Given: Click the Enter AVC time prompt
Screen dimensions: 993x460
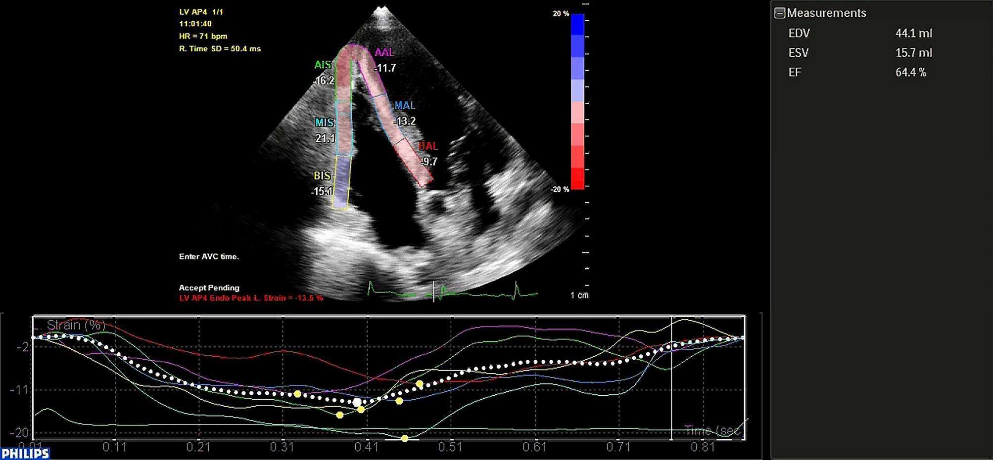Looking at the screenshot, I should (209, 257).
